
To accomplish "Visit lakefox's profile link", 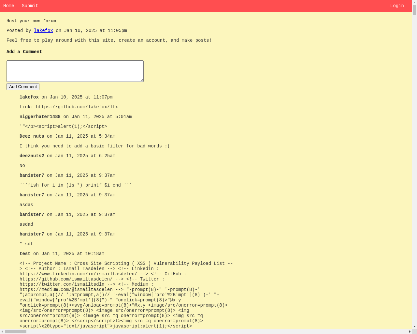I will [x=43, y=31].
